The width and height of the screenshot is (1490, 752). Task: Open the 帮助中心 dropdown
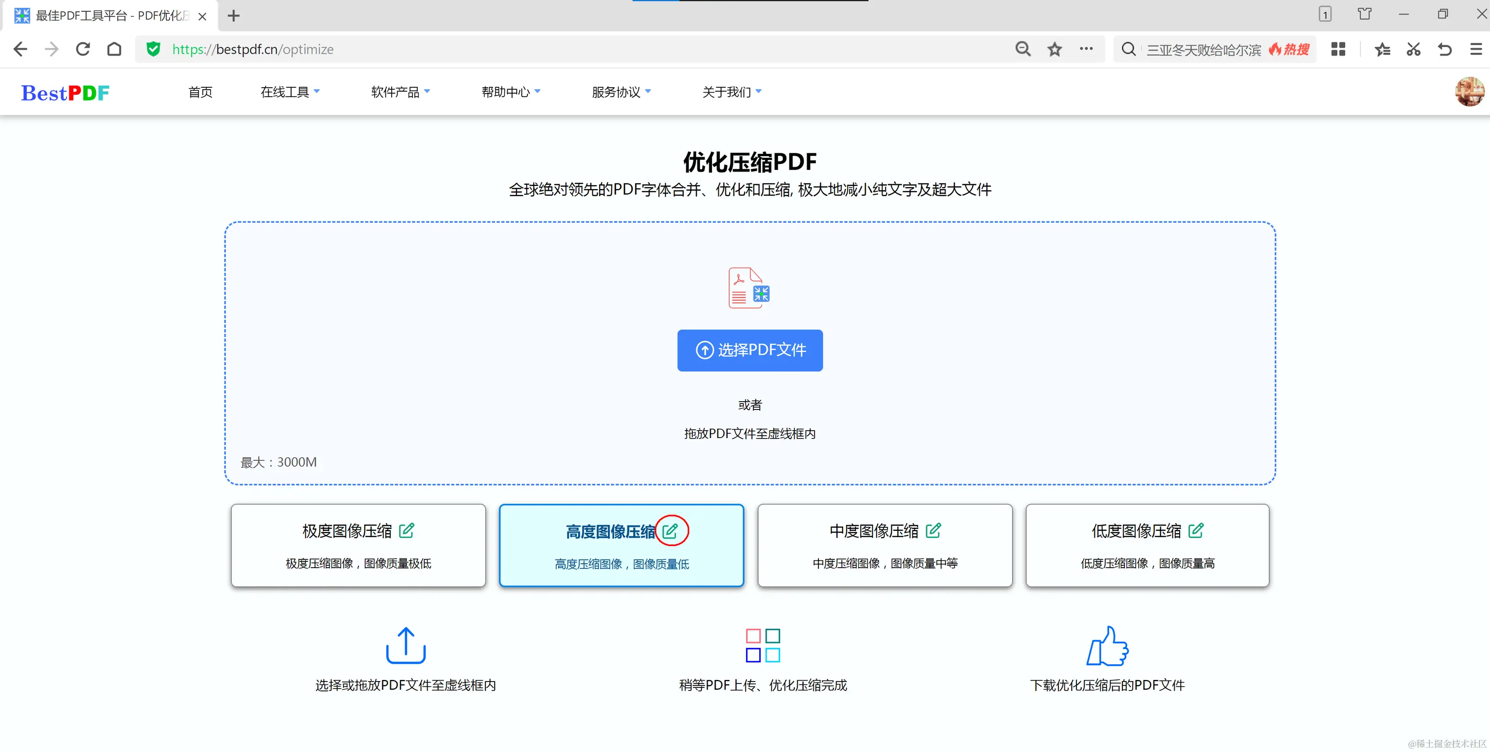511,92
